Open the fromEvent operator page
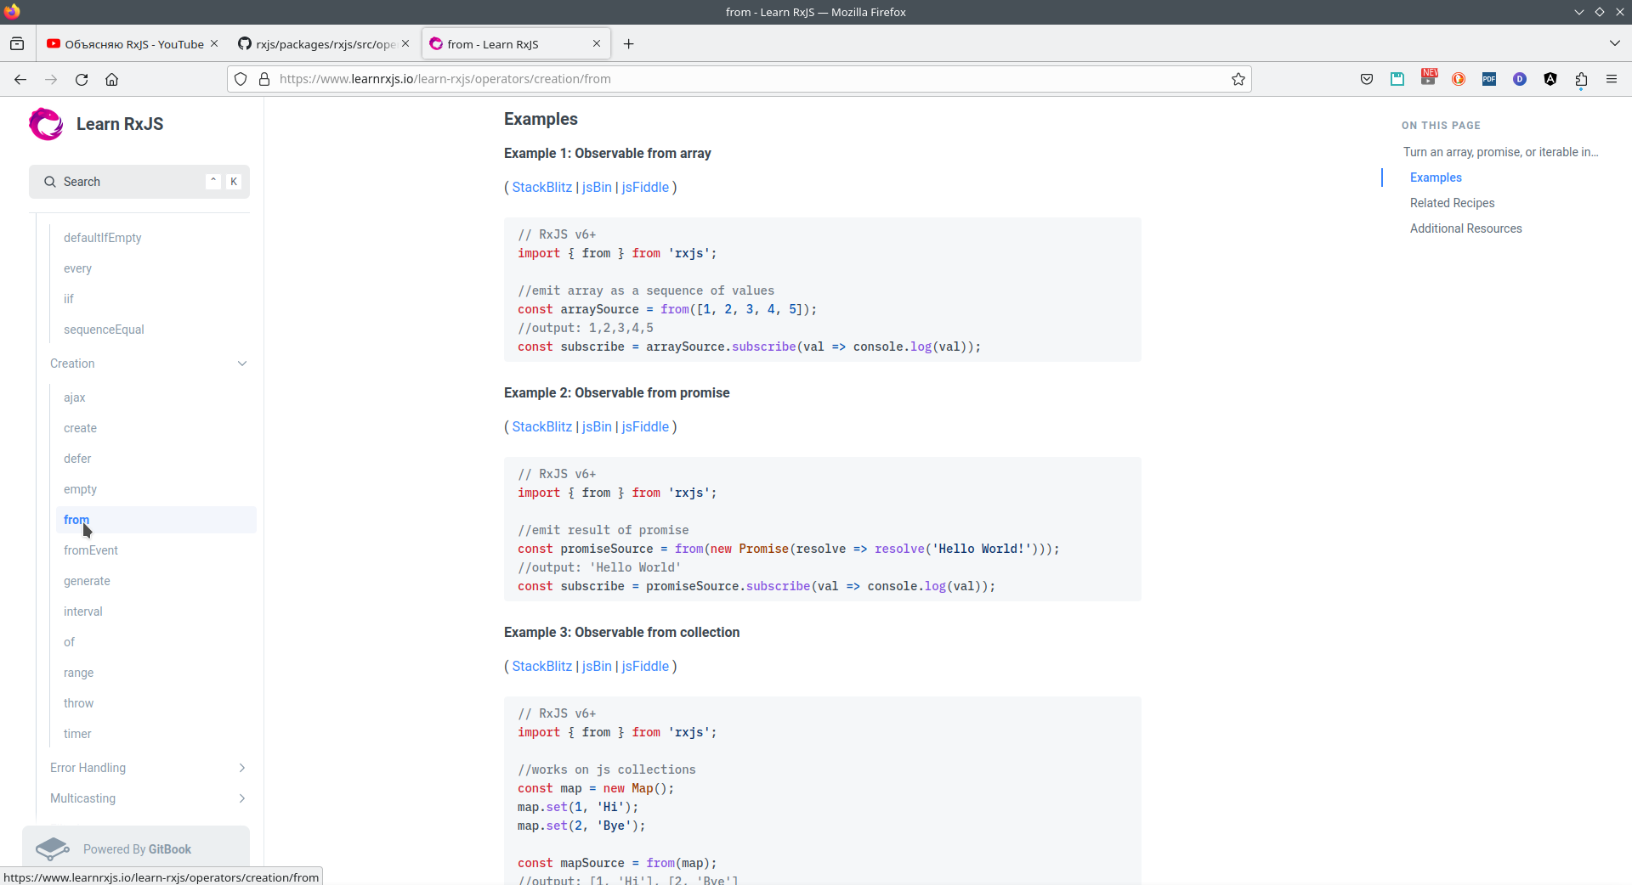The image size is (1632, 885). coord(91,550)
